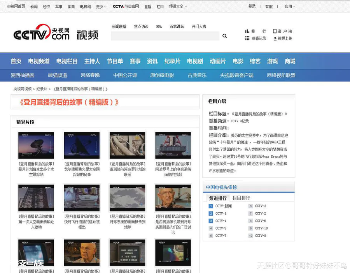
Task: Click the 登录 login link
Action: coord(252,7)
